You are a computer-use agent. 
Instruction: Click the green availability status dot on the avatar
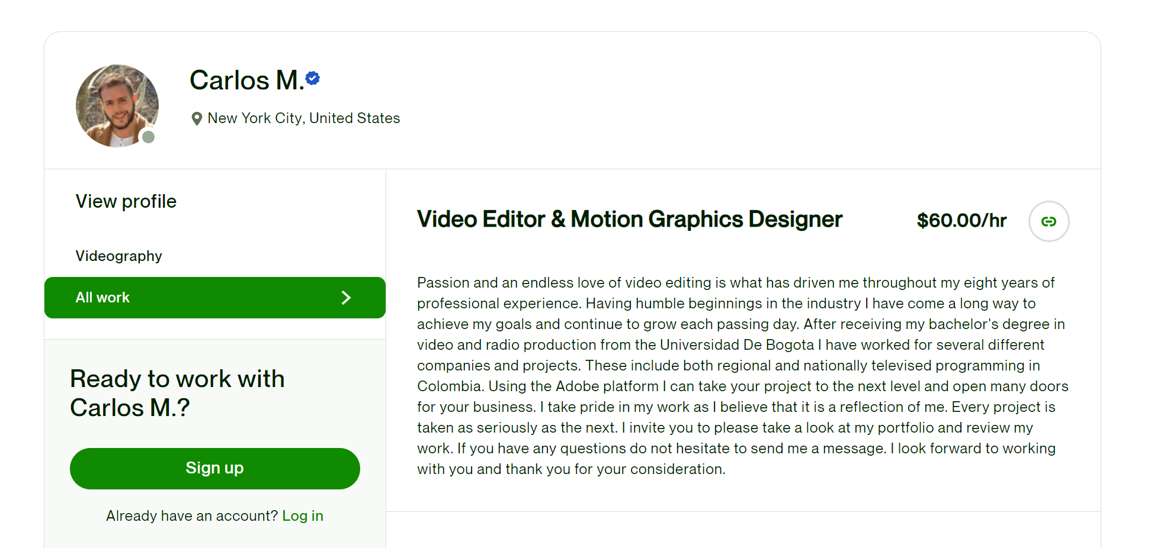point(149,137)
